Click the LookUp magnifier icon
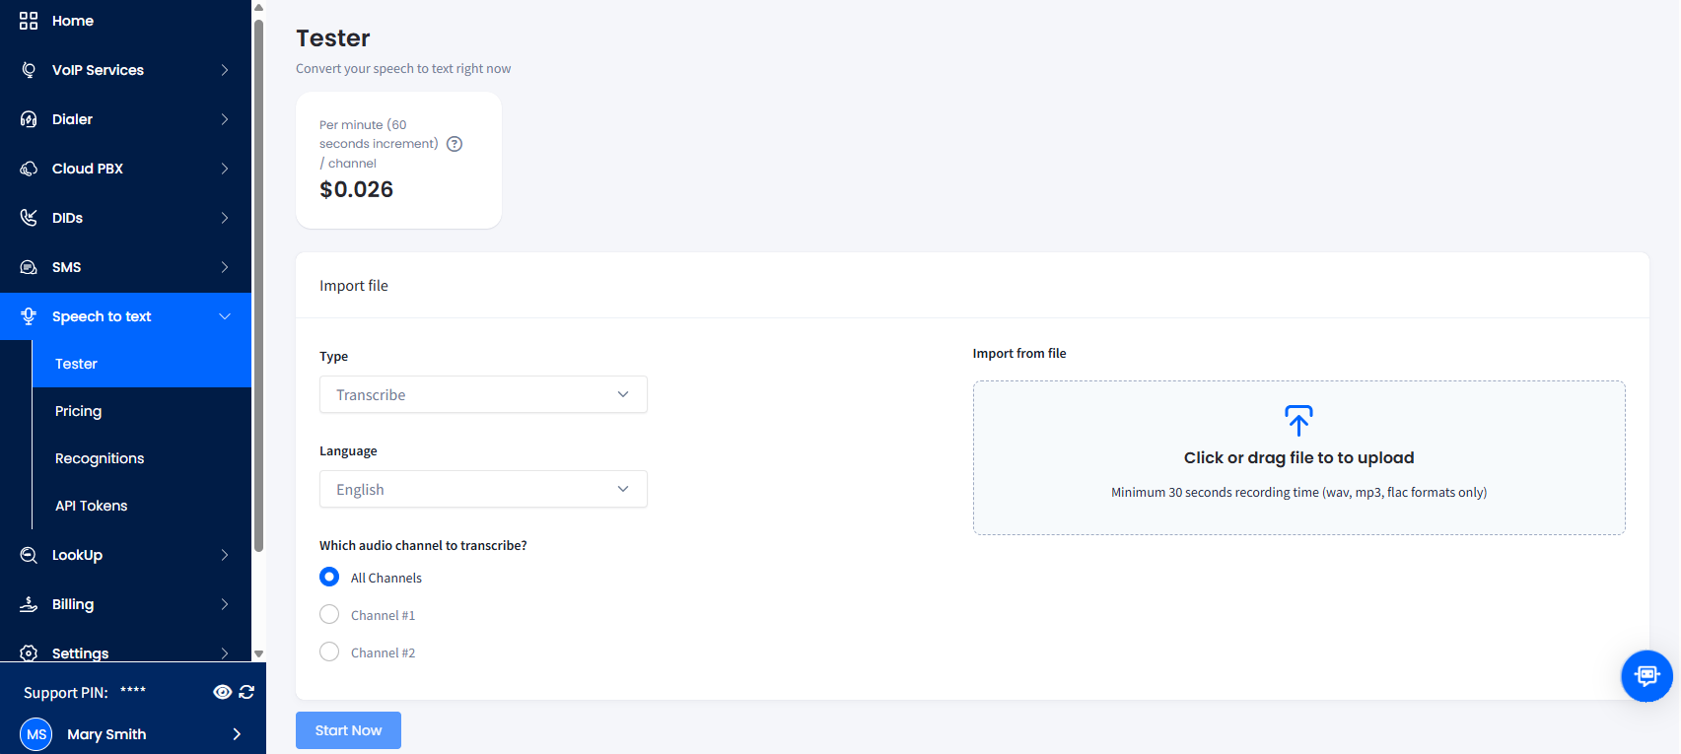The height and width of the screenshot is (754, 1681). click(x=29, y=555)
